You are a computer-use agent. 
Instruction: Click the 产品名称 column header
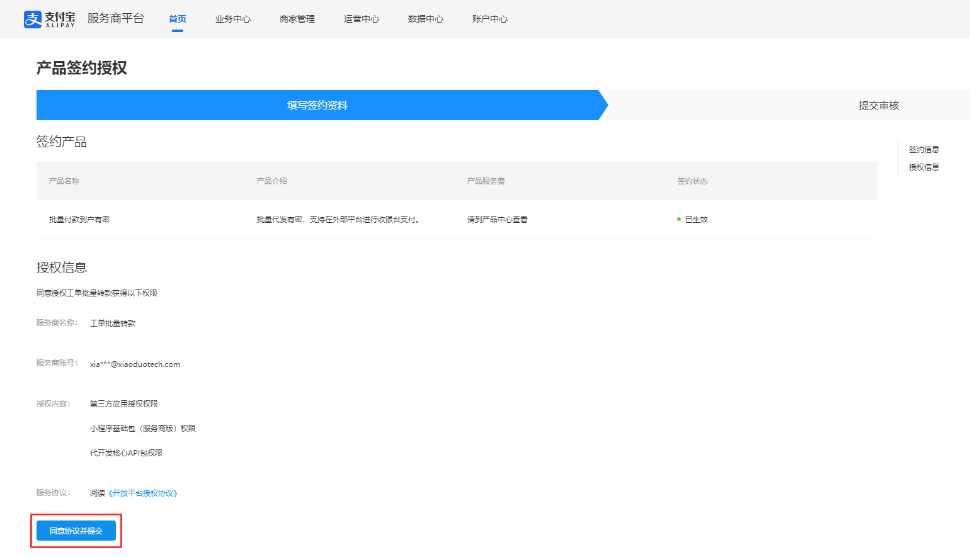64,181
